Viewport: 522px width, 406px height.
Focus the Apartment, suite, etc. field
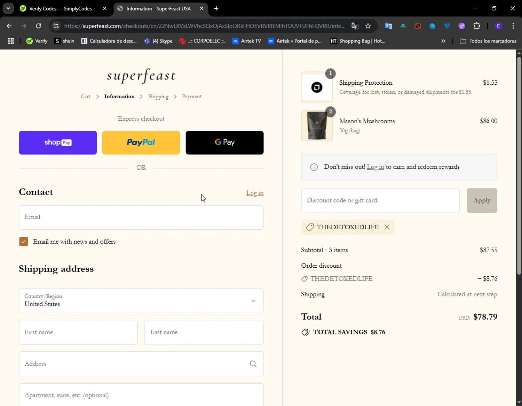click(x=141, y=395)
